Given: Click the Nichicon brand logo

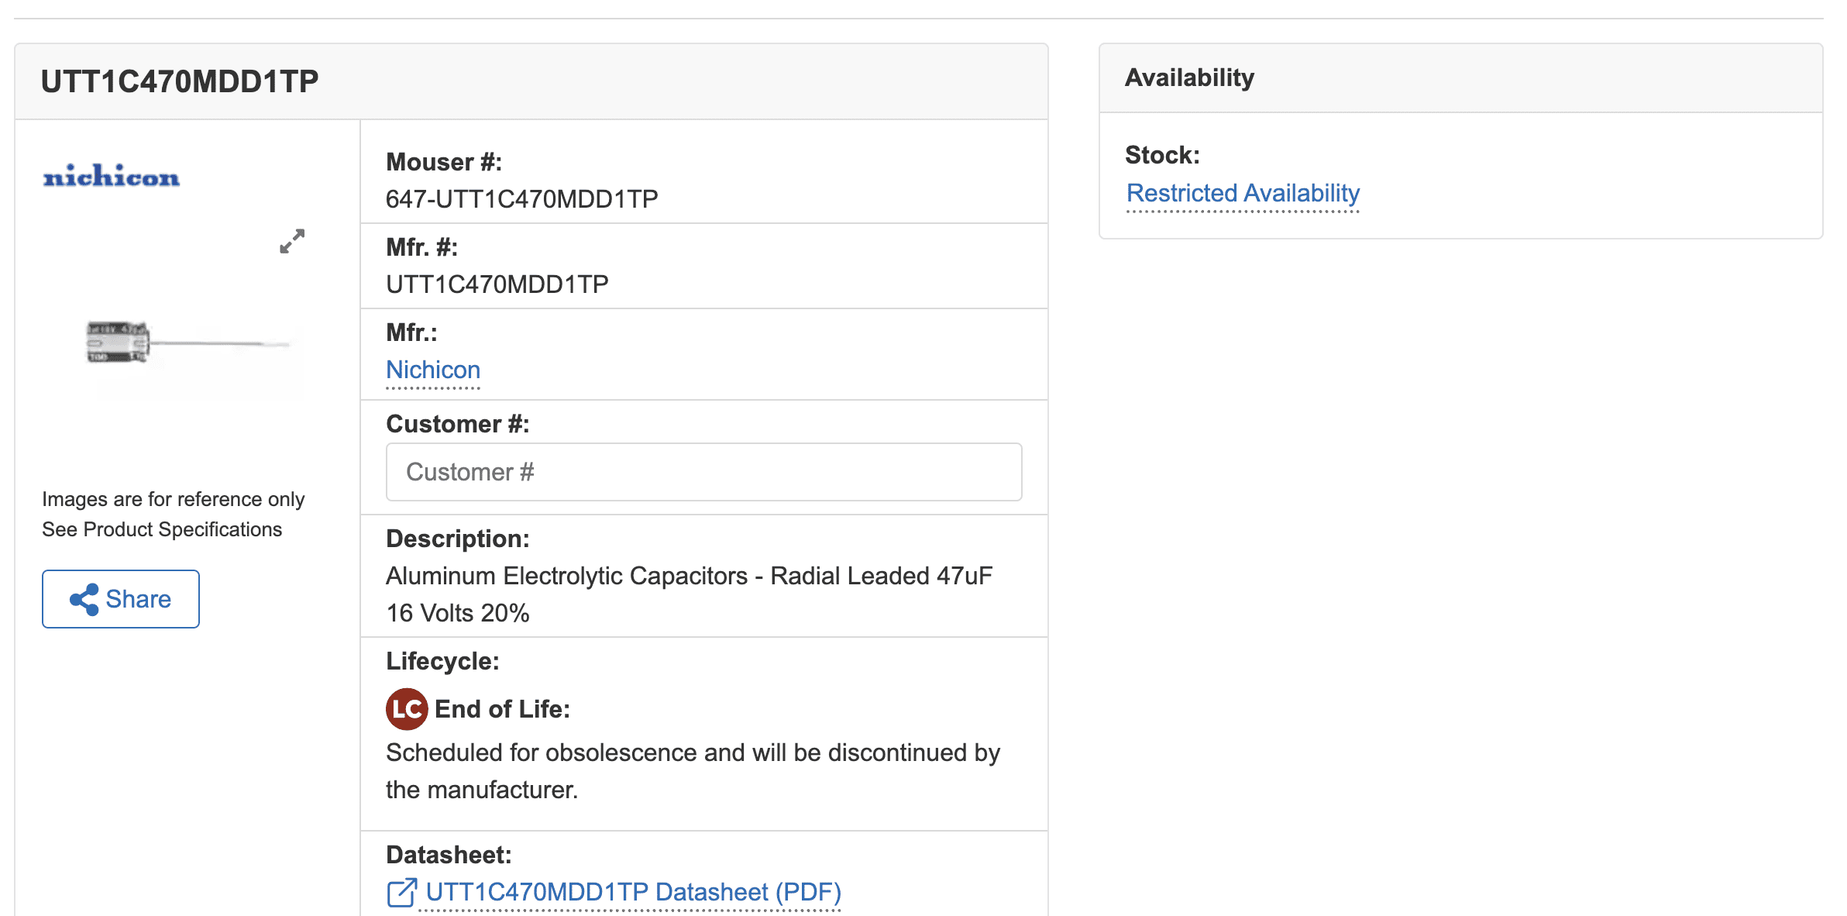Looking at the screenshot, I should [112, 177].
